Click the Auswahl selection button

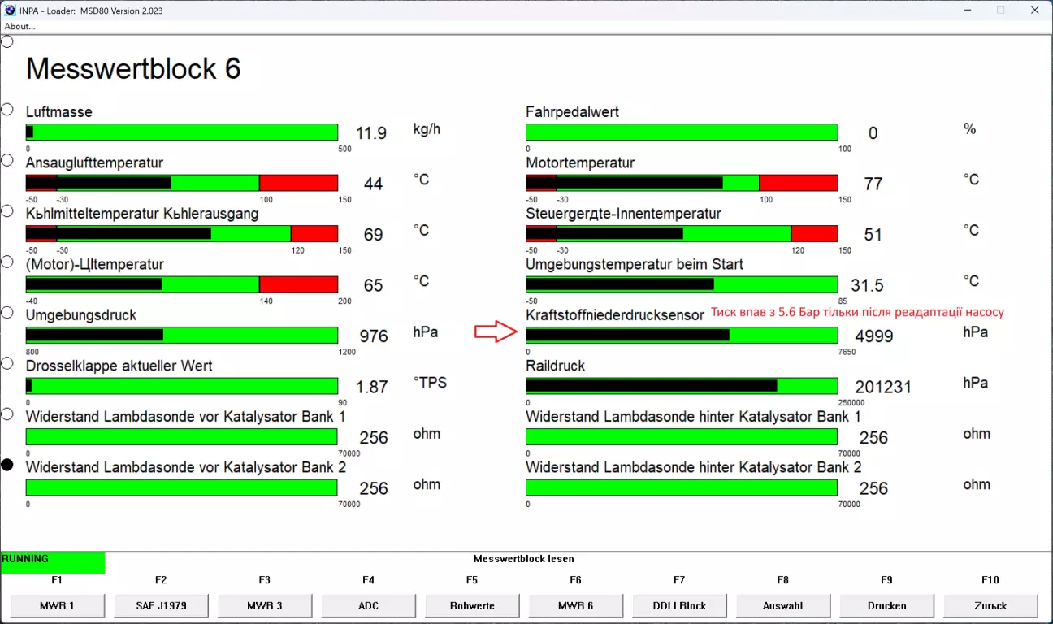pyautogui.click(x=783, y=605)
